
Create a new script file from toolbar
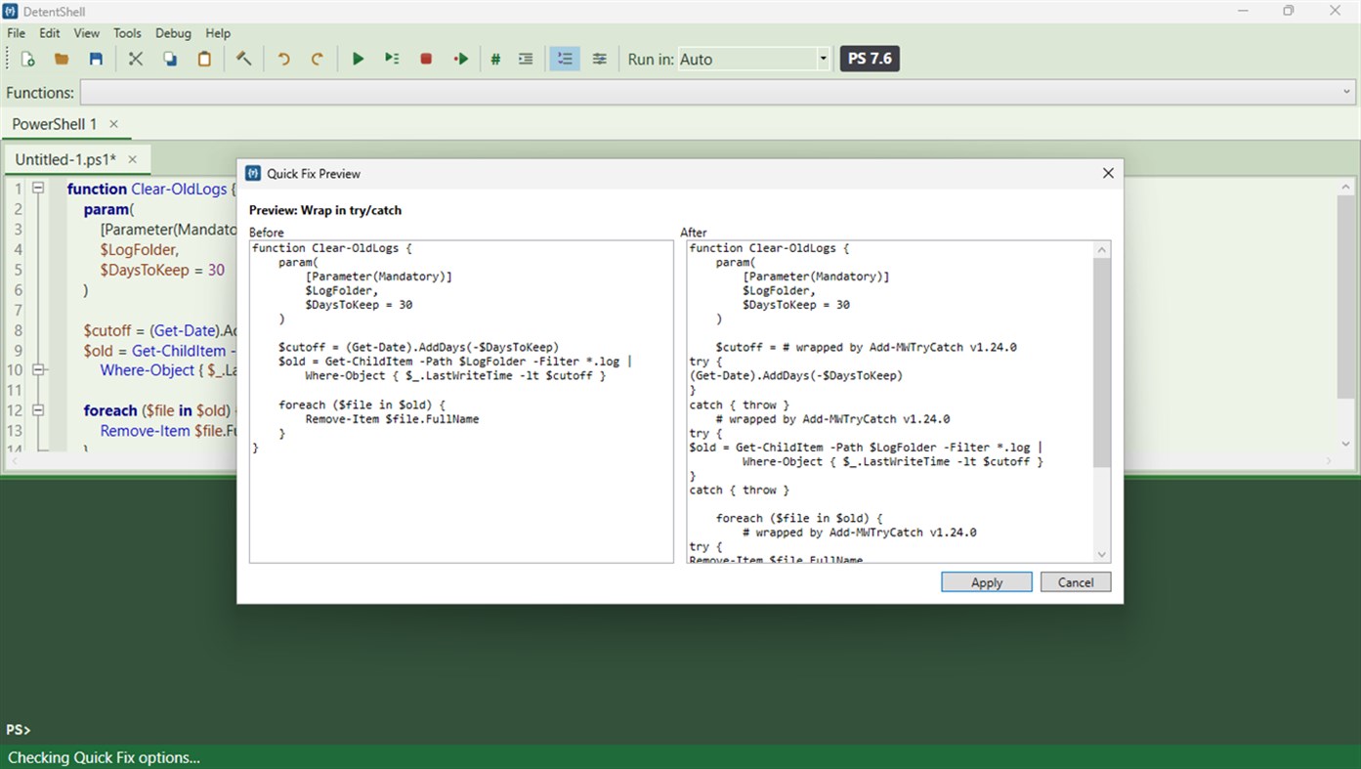point(28,59)
